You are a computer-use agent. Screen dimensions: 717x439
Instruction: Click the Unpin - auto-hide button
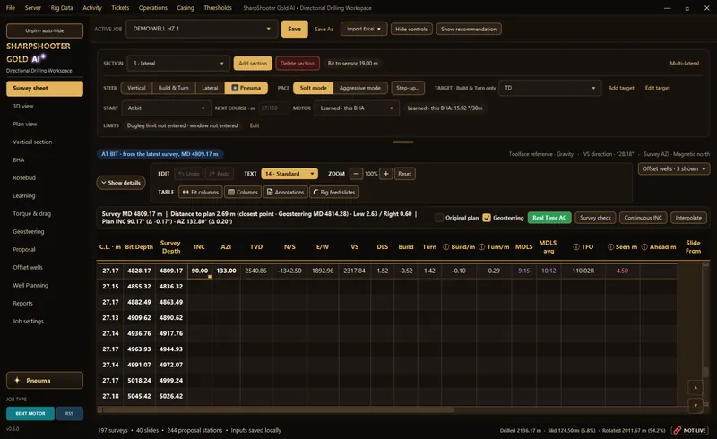tap(45, 30)
